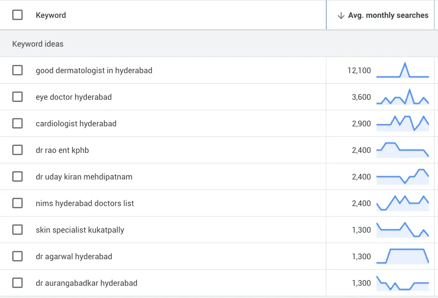Click the 12,100 search volume value
Screen dimensions: 438x298
[359, 71]
